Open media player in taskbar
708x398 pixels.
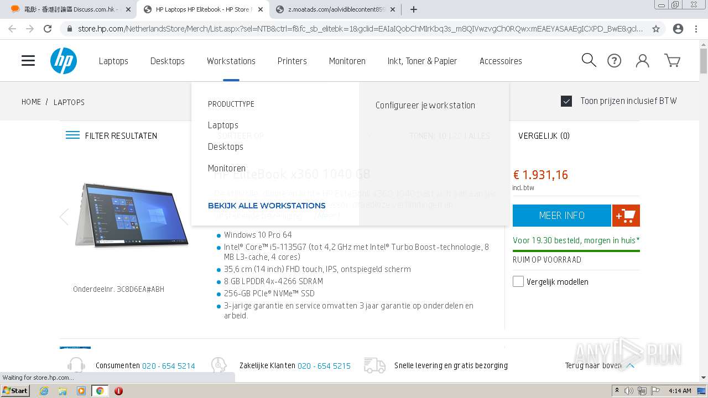pos(81,391)
